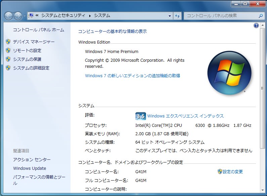The image size is (267, 196).
Task: Click scrollbar up arrow on right edge
Action: tap(262, 25)
